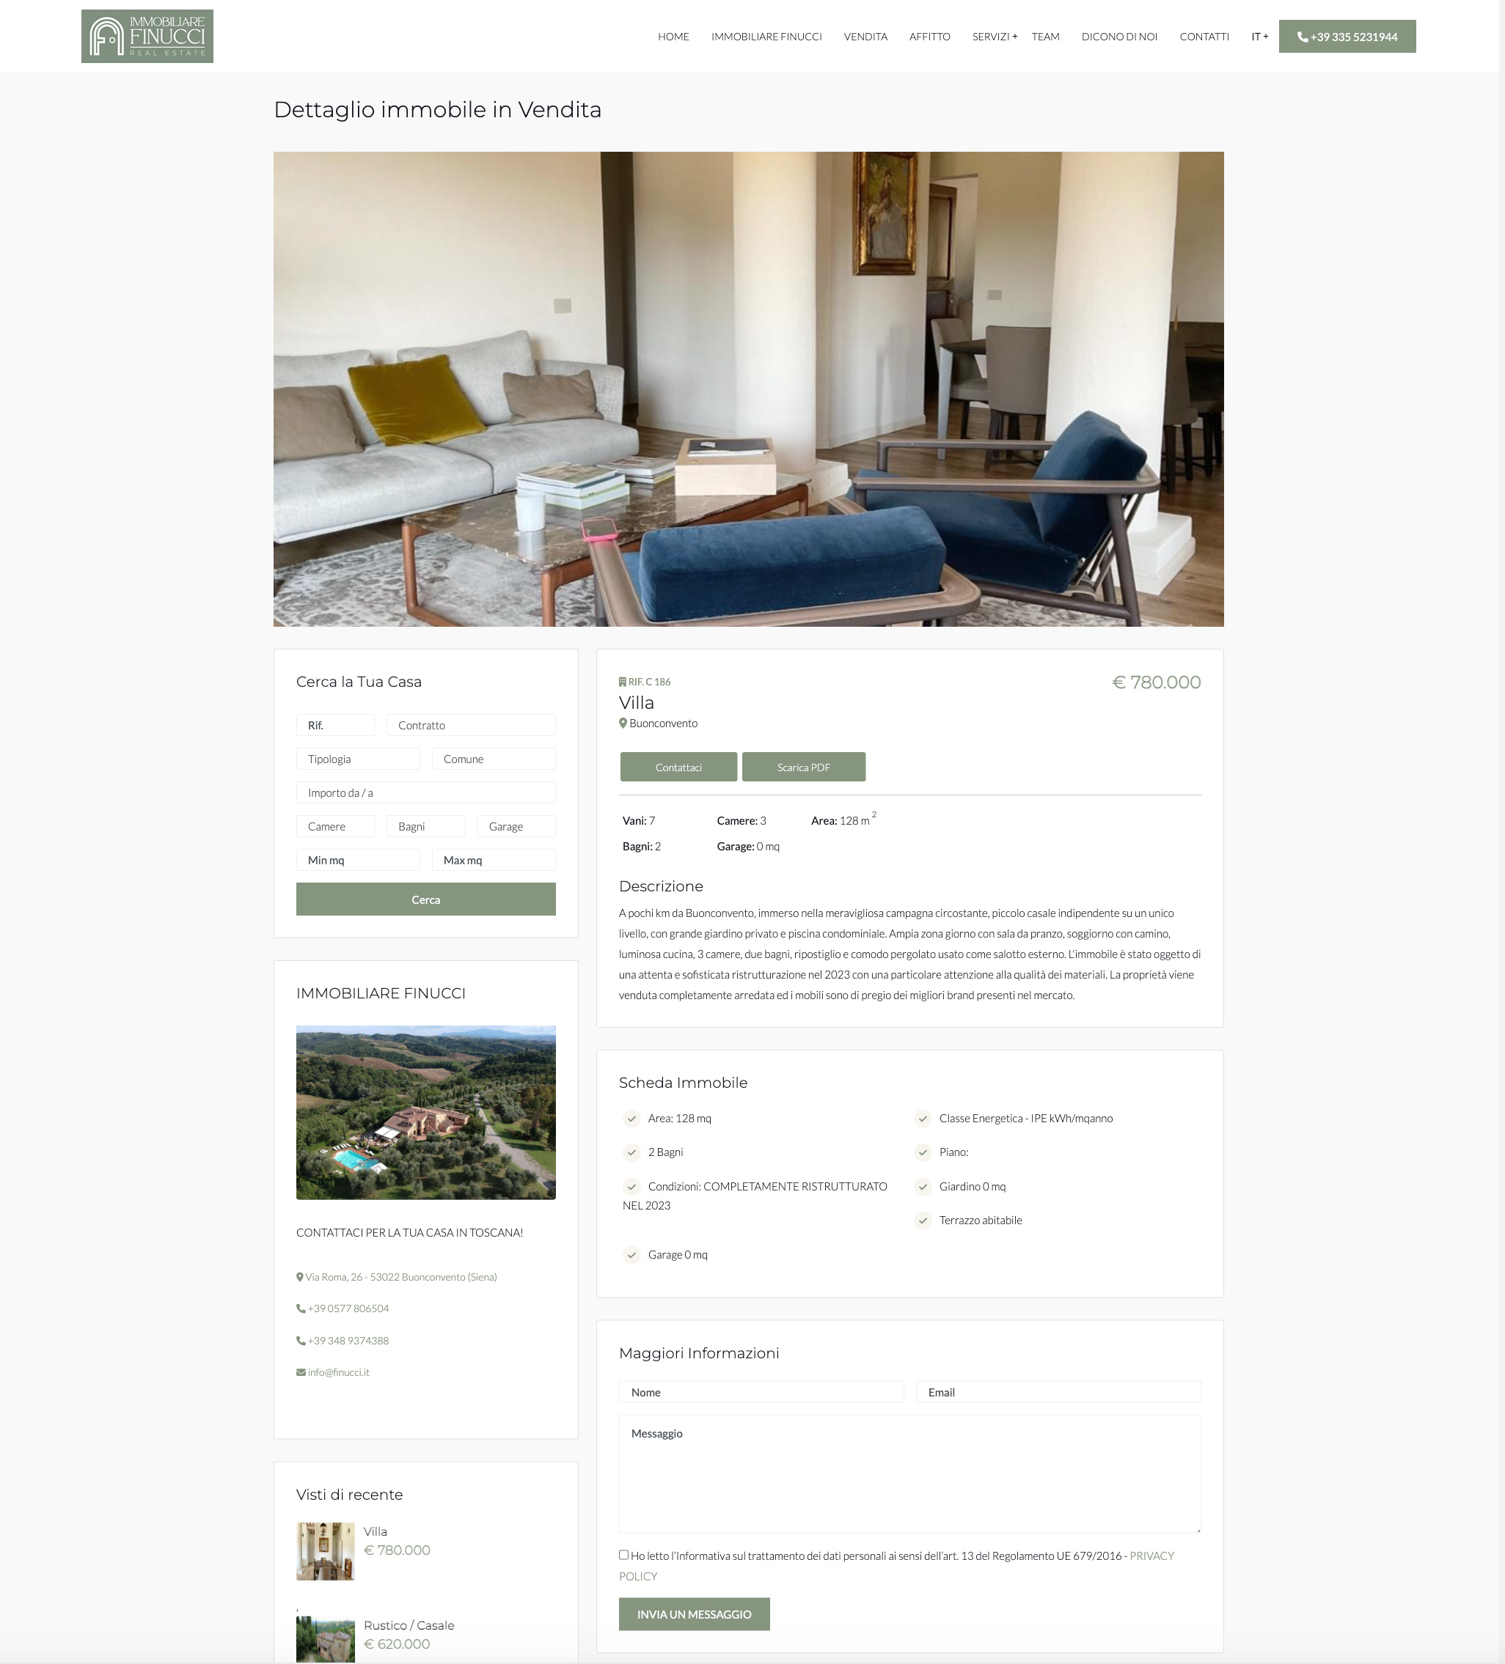Click the building icon next to RIF. C 186
Image resolution: width=1505 pixels, height=1664 pixels.
[623, 682]
